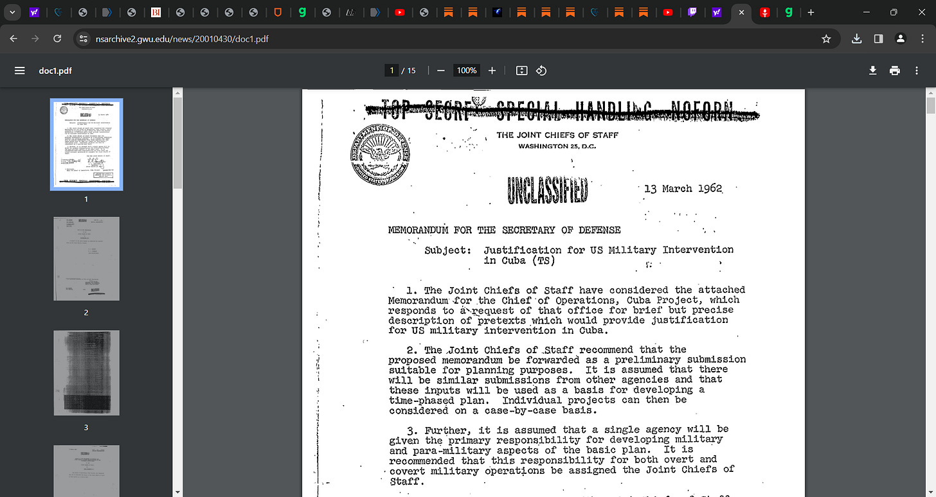Zoom out of the PDF
The image size is (936, 497).
coord(440,71)
